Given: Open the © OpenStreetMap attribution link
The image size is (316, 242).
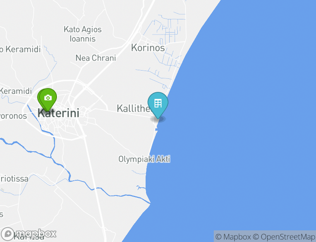Looking at the screenshot, I should pyautogui.click(x=284, y=237).
